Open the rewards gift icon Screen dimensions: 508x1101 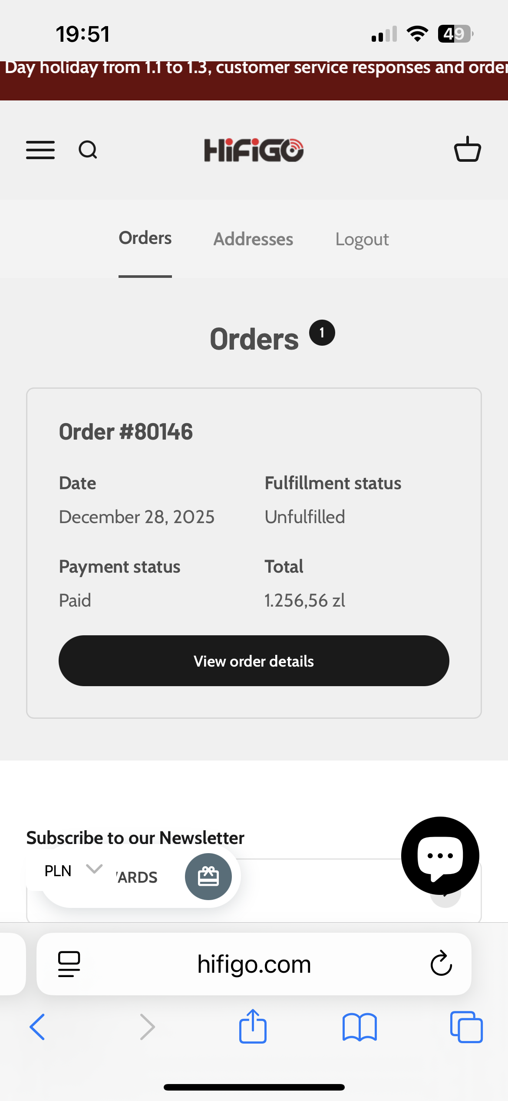tap(208, 876)
